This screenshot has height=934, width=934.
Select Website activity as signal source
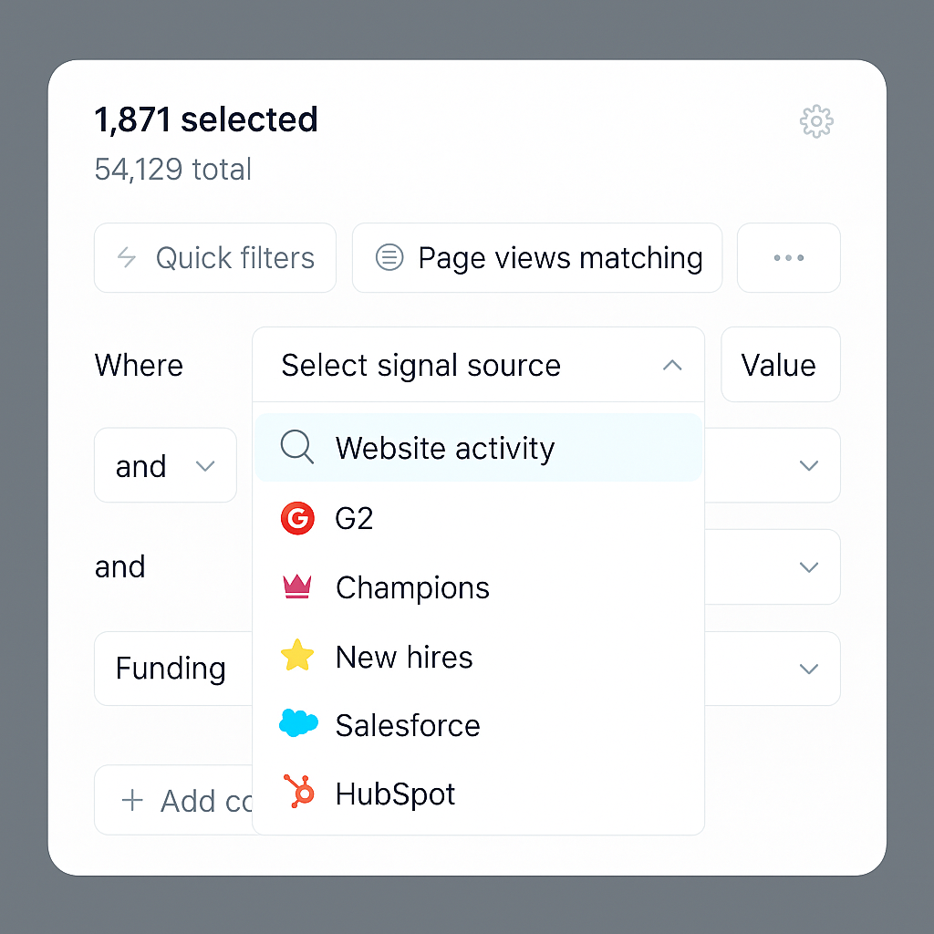click(x=445, y=448)
